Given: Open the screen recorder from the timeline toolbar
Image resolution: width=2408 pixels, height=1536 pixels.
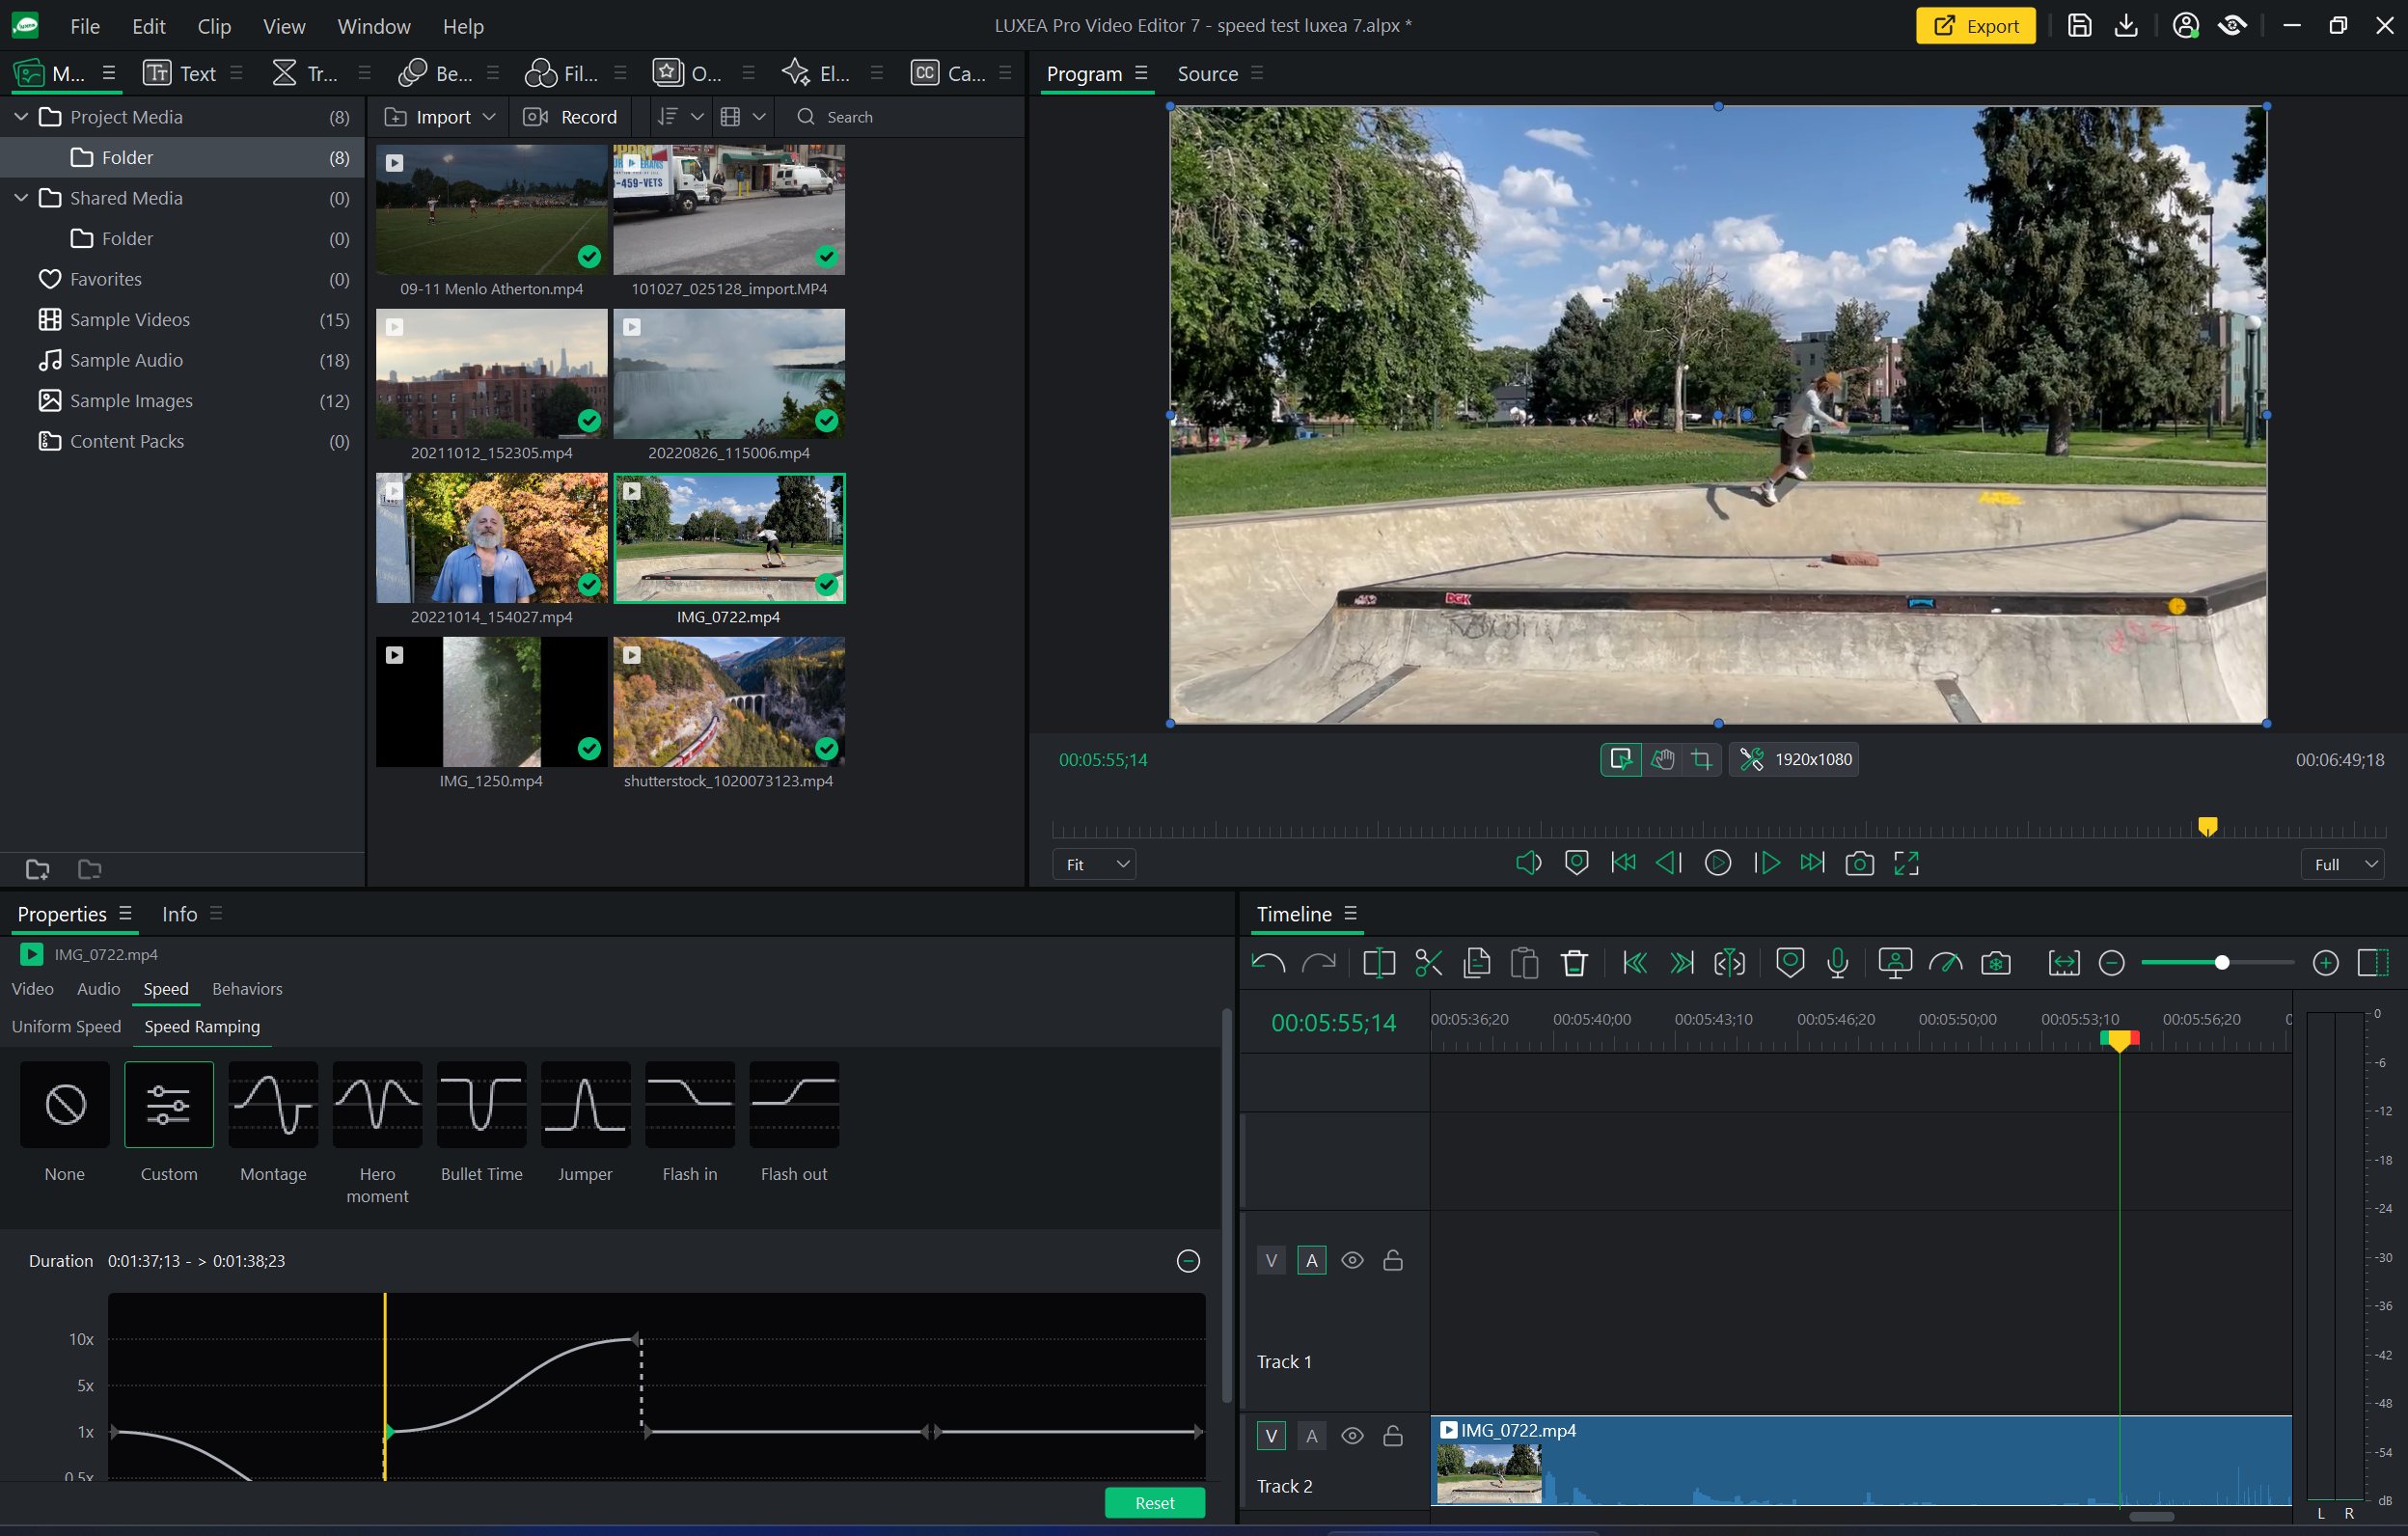Looking at the screenshot, I should click(x=1894, y=963).
